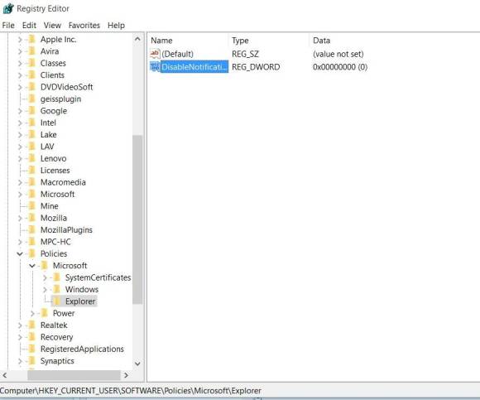Collapse the Microsoft key under Policies
Screen dimensions: 480x400
tap(32, 266)
